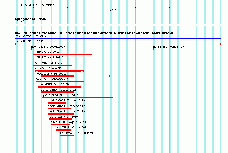Click the red nsv605227 bar
Viewport: 228px width, 153px height.
coord(63,130)
